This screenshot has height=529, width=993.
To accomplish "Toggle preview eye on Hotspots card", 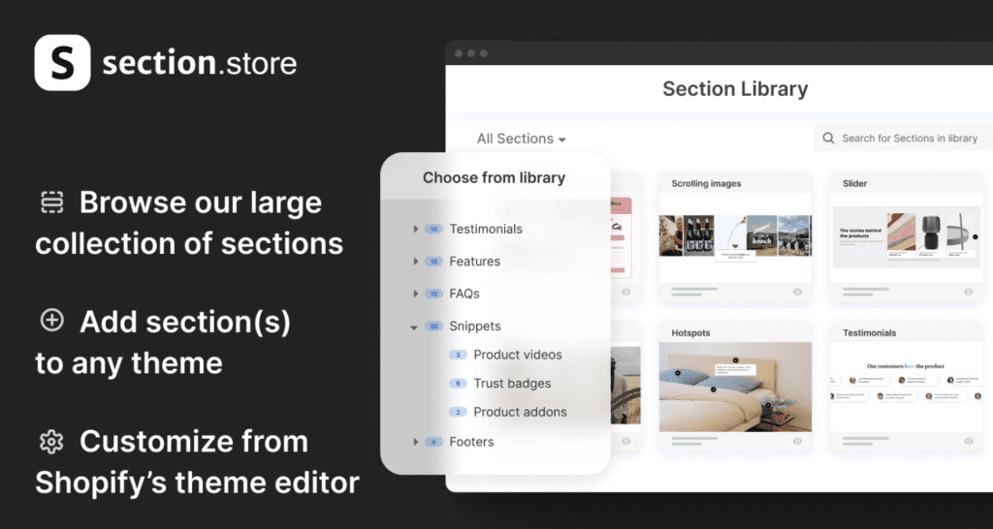I will pos(797,441).
